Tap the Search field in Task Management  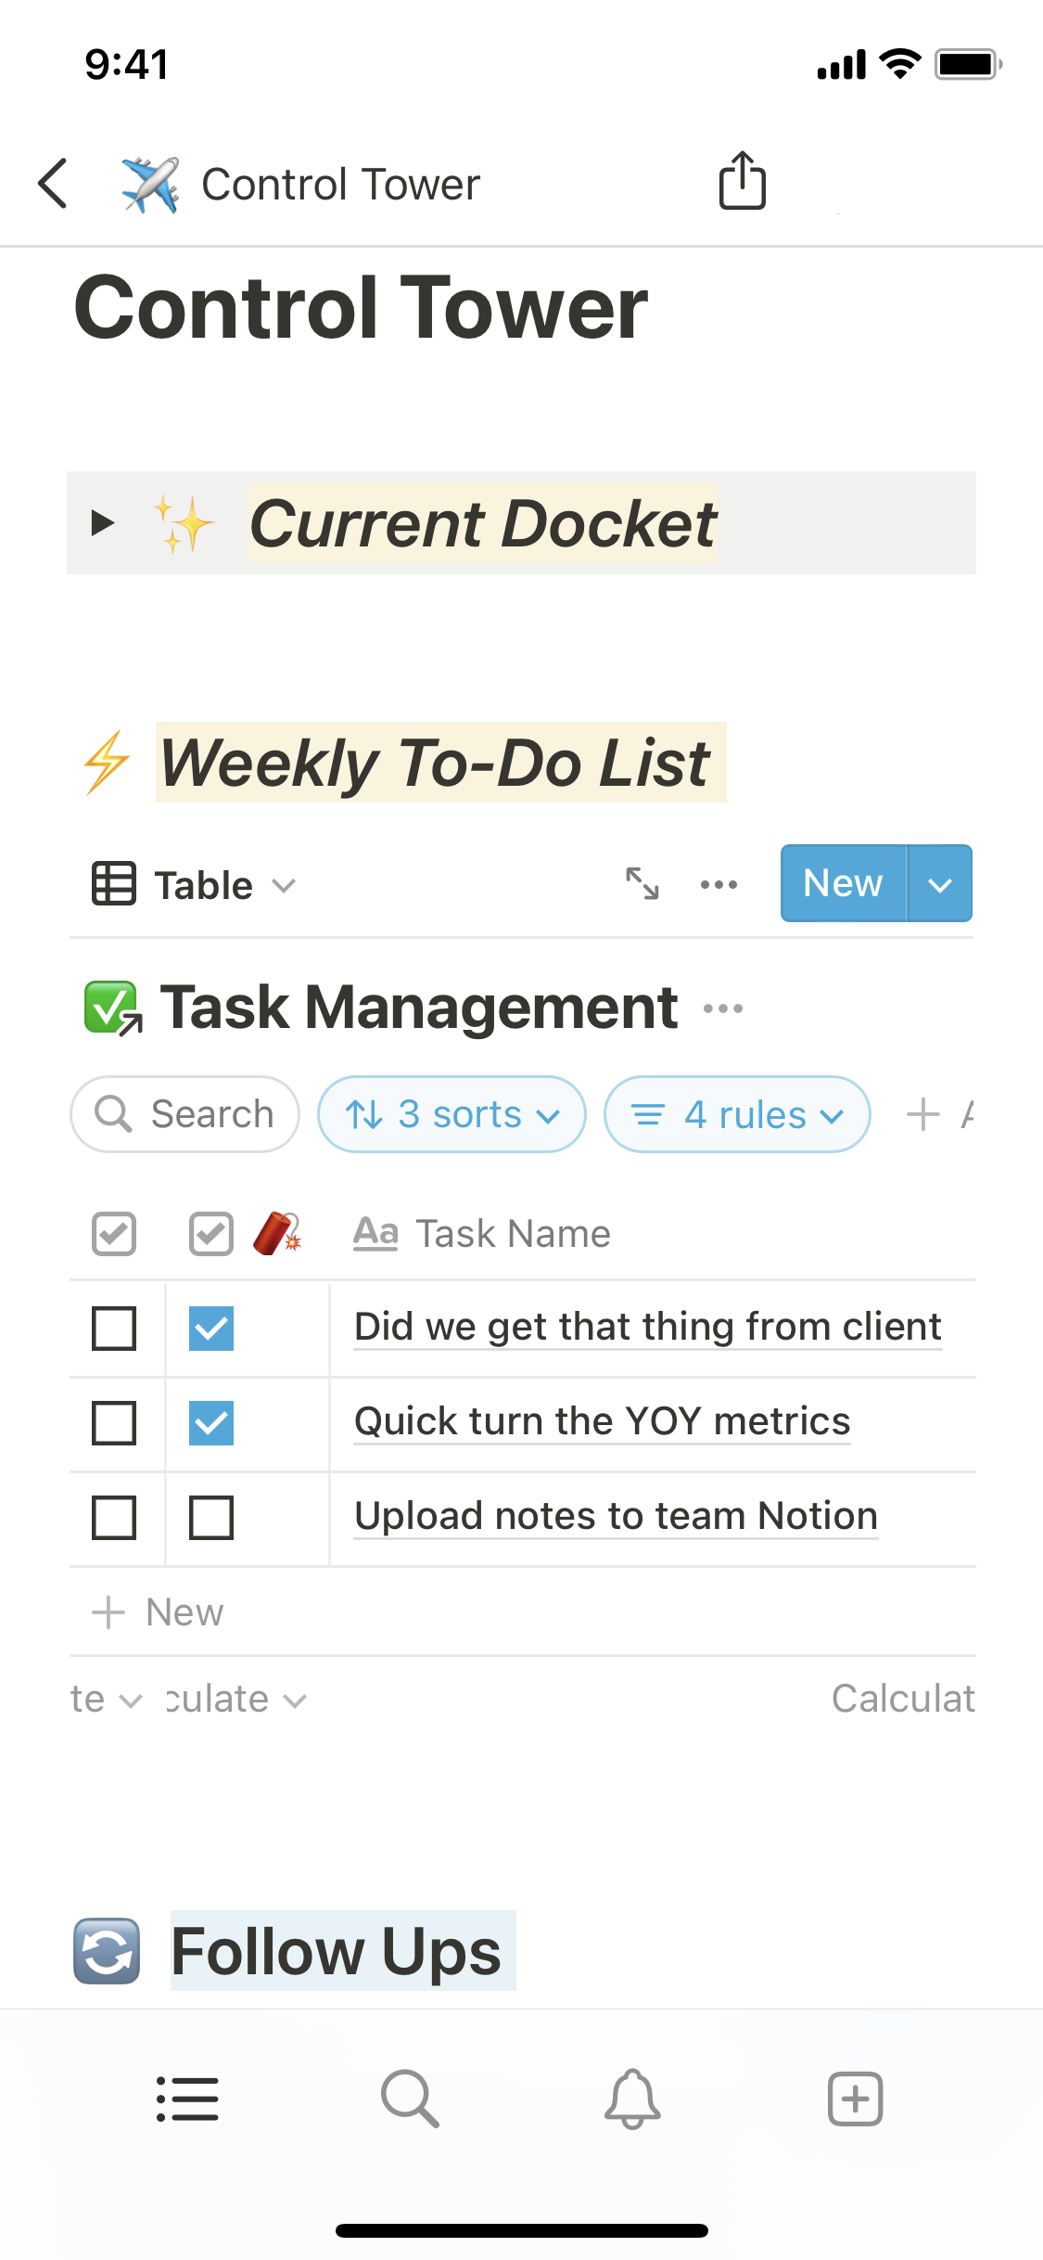[x=185, y=1114]
